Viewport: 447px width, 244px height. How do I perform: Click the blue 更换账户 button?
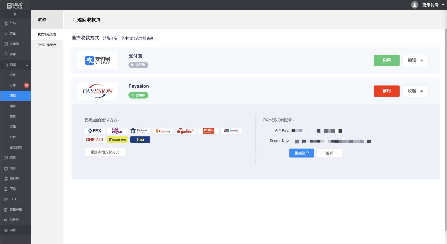pyautogui.click(x=302, y=153)
